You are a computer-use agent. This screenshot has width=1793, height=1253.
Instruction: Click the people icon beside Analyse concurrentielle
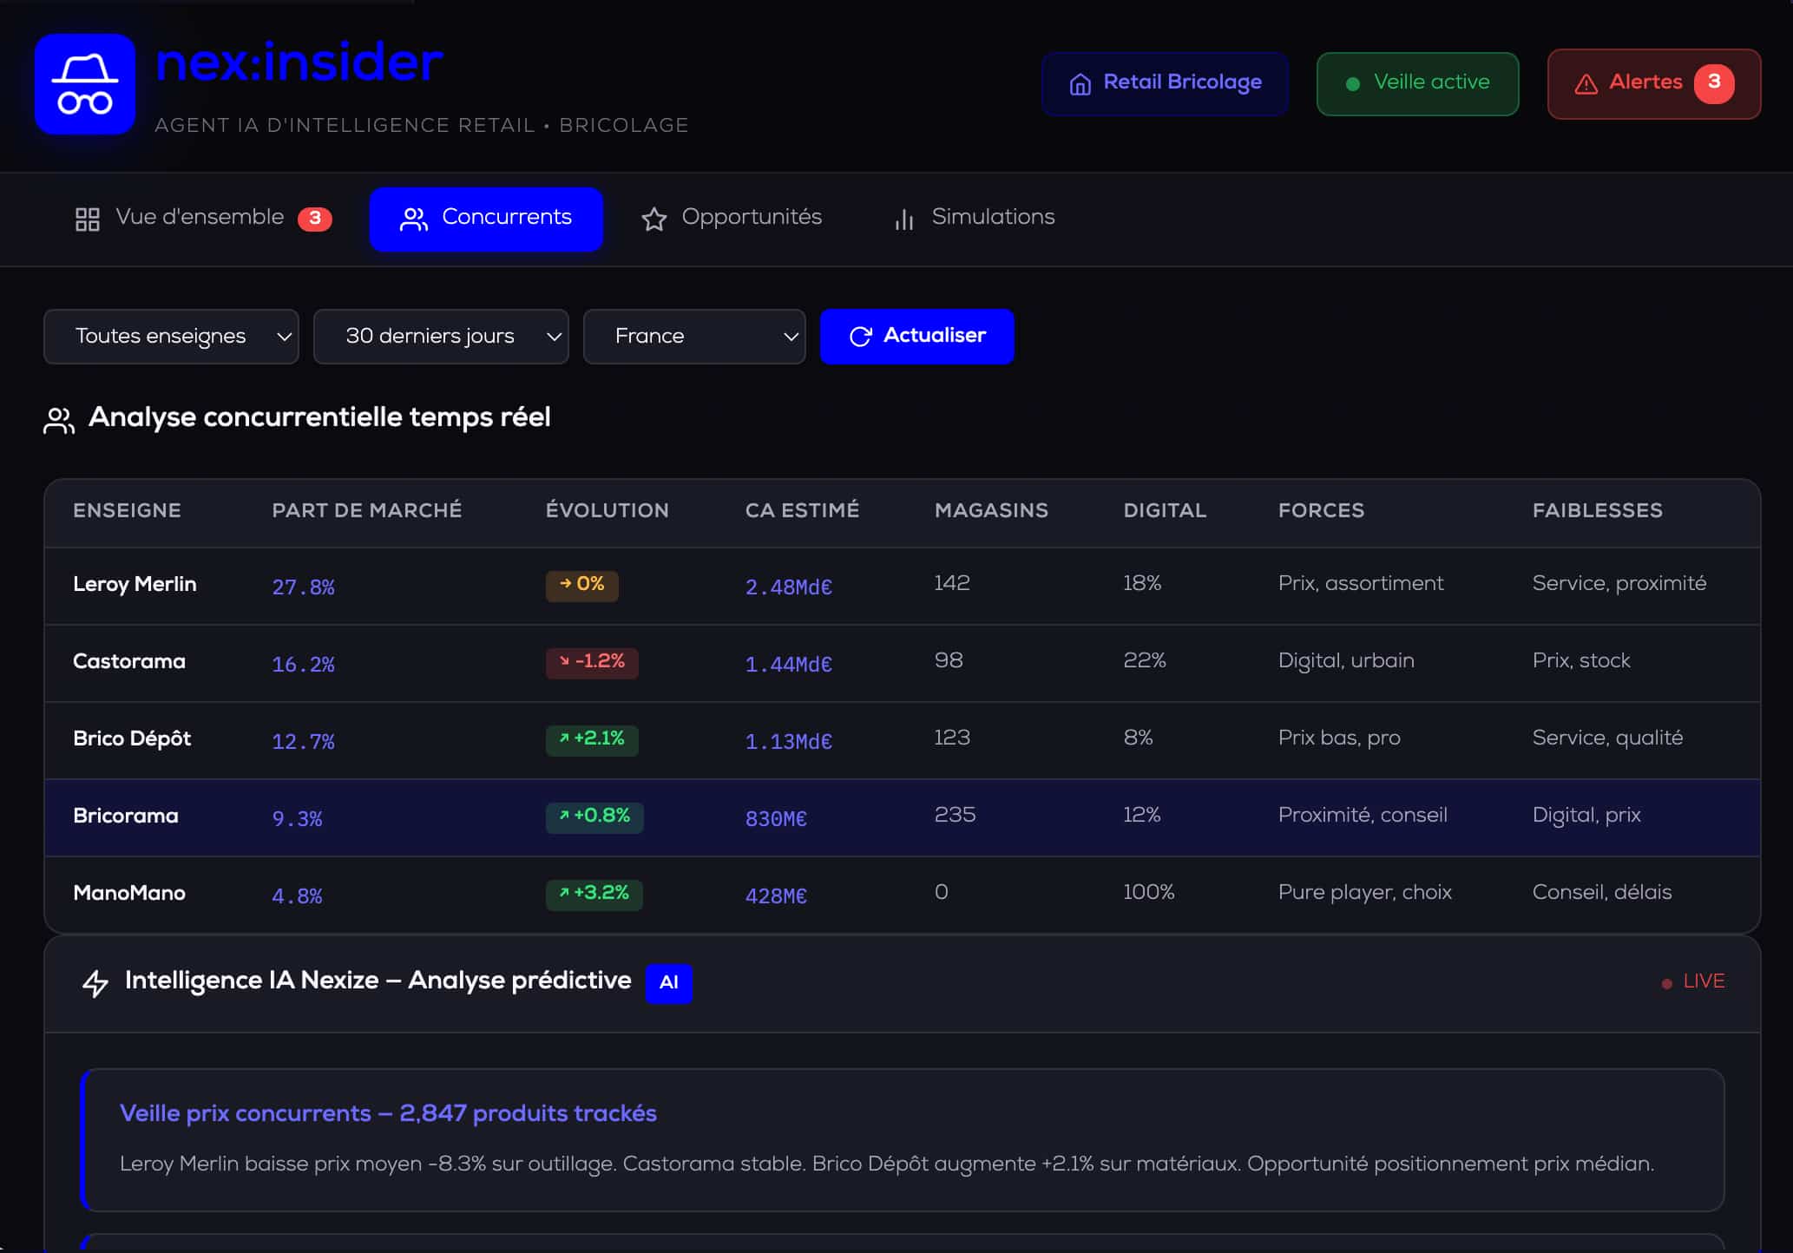[59, 421]
